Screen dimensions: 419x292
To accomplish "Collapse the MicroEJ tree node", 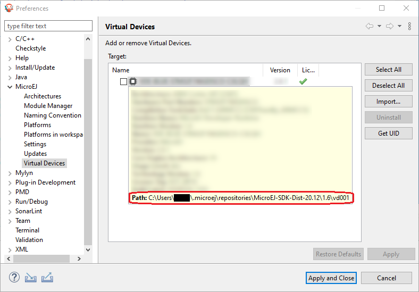I will pos(10,87).
